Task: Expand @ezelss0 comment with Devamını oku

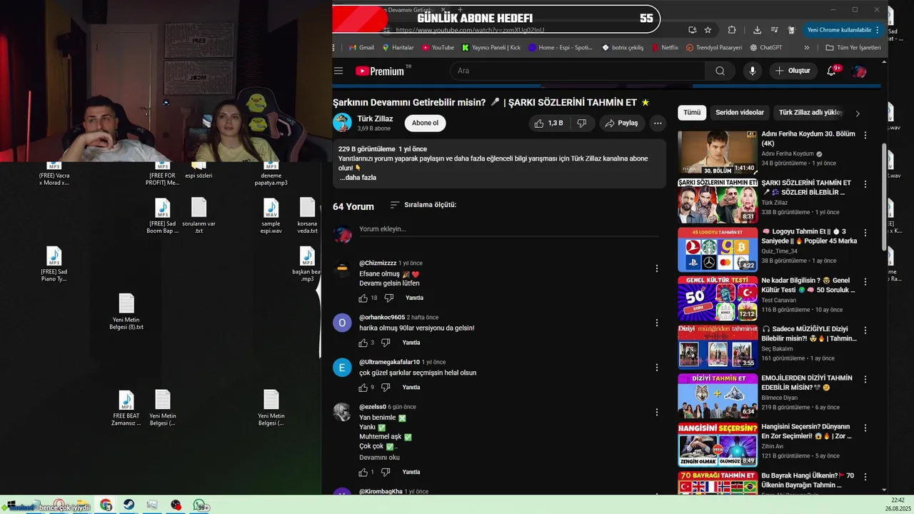Action: pyautogui.click(x=379, y=458)
